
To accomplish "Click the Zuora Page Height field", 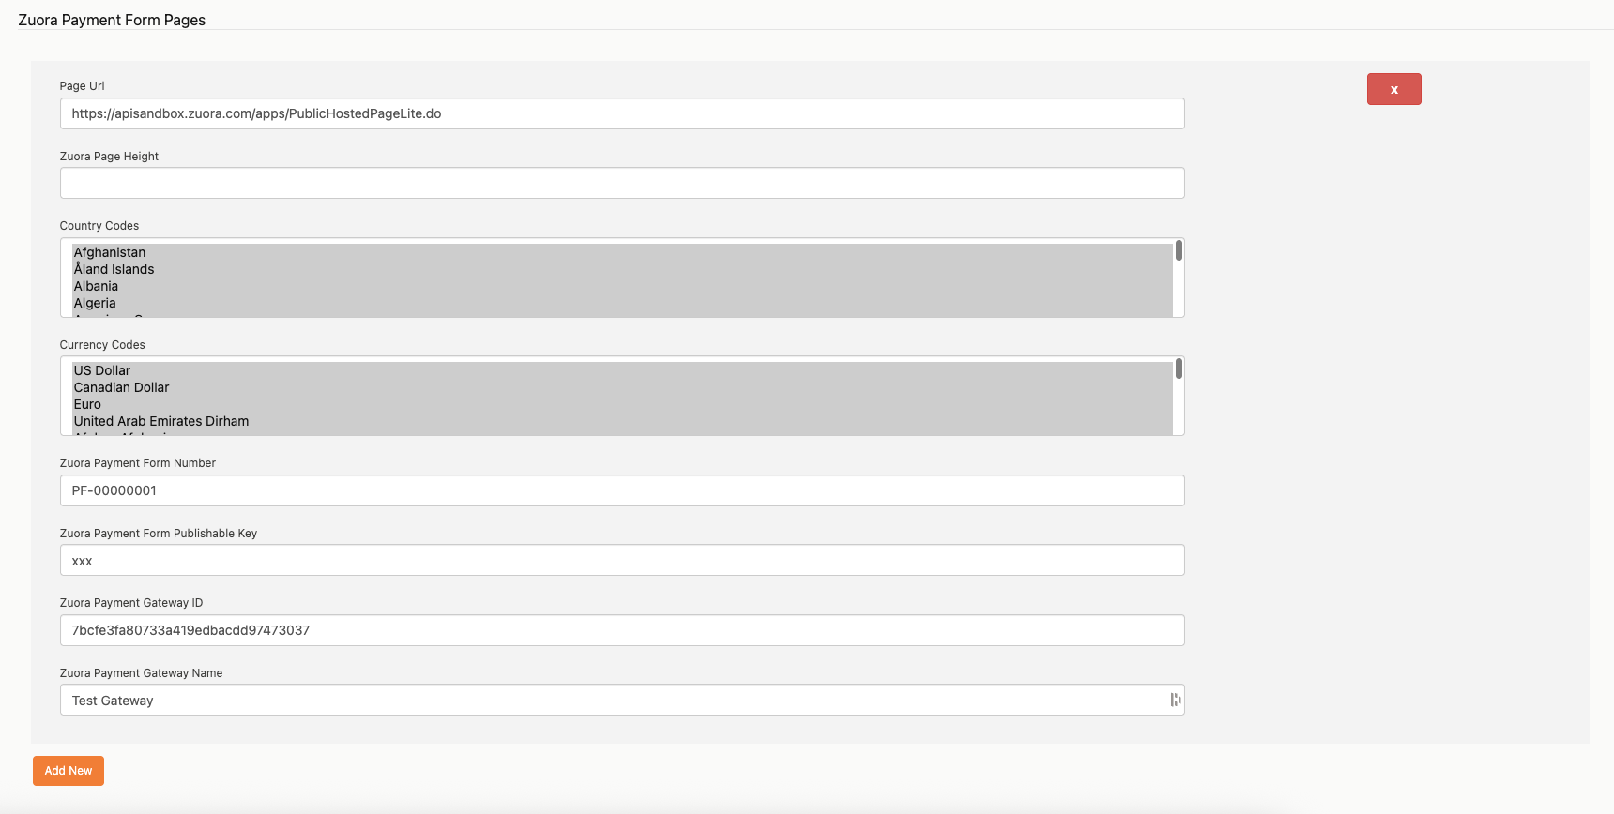I will coord(621,183).
